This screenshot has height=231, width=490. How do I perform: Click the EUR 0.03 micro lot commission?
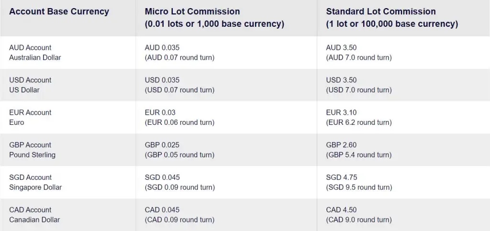pos(160,112)
